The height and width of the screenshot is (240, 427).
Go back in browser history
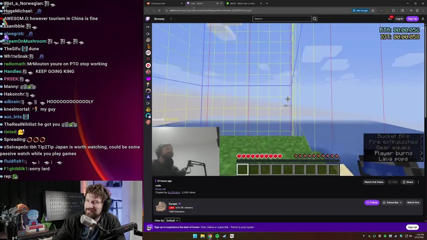click(147, 10)
